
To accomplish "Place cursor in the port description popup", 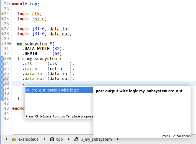I will pos(142,112).
